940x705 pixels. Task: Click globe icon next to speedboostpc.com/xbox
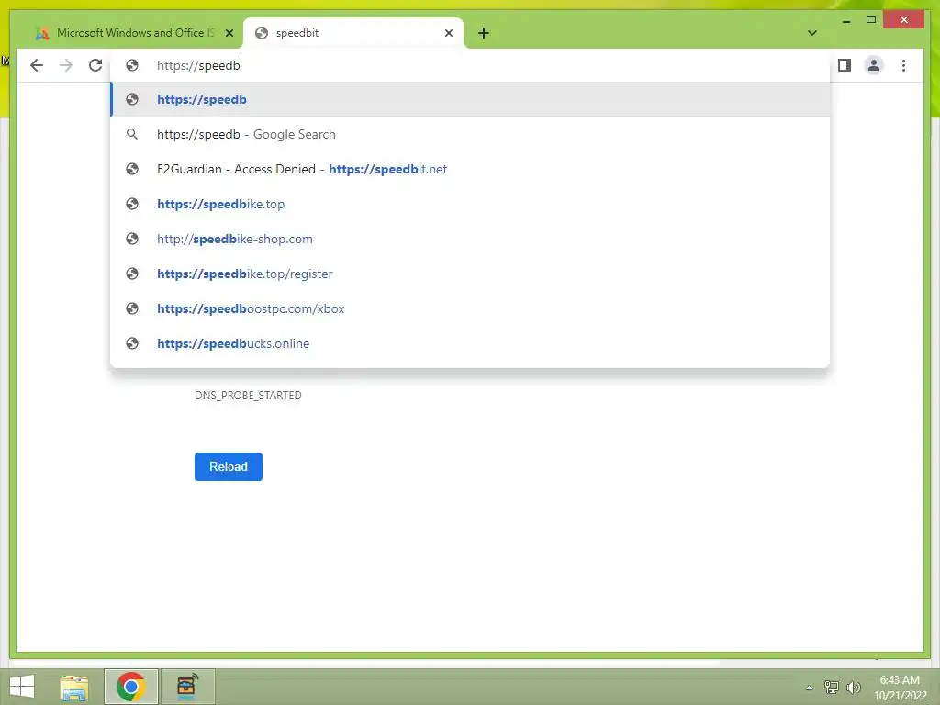click(132, 308)
